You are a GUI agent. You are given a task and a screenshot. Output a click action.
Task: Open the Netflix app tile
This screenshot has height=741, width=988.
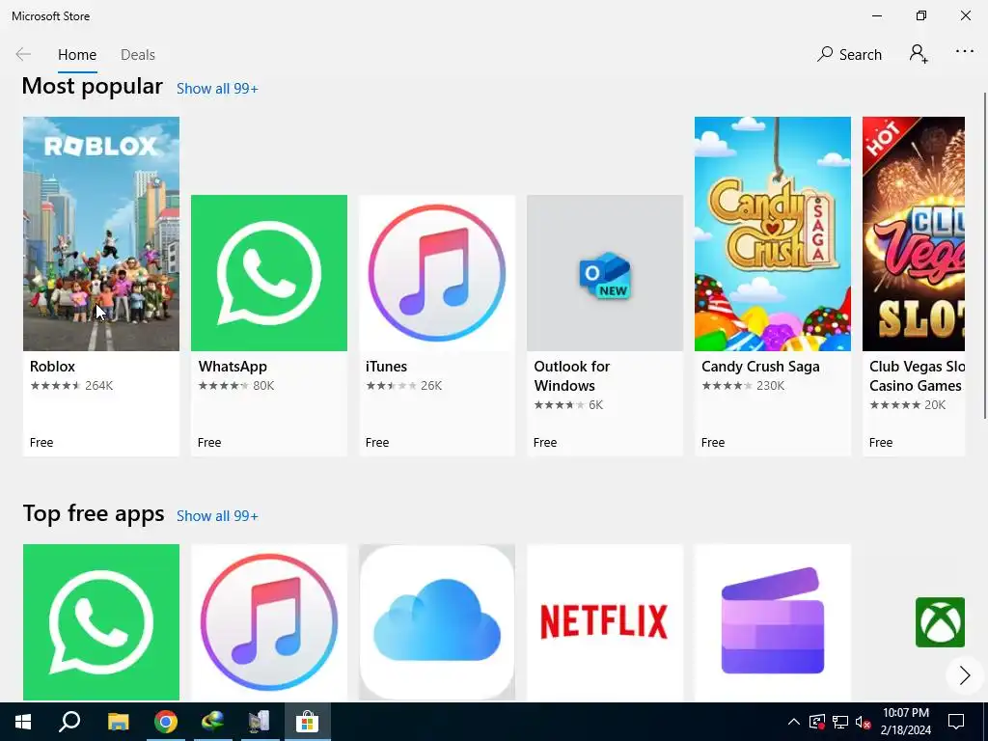pos(605,622)
